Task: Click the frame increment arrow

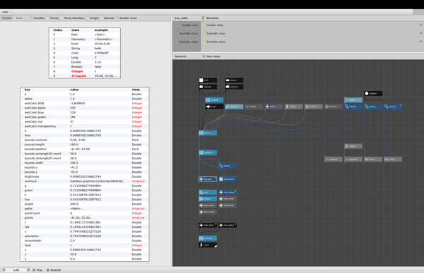Action: click(28, 269)
